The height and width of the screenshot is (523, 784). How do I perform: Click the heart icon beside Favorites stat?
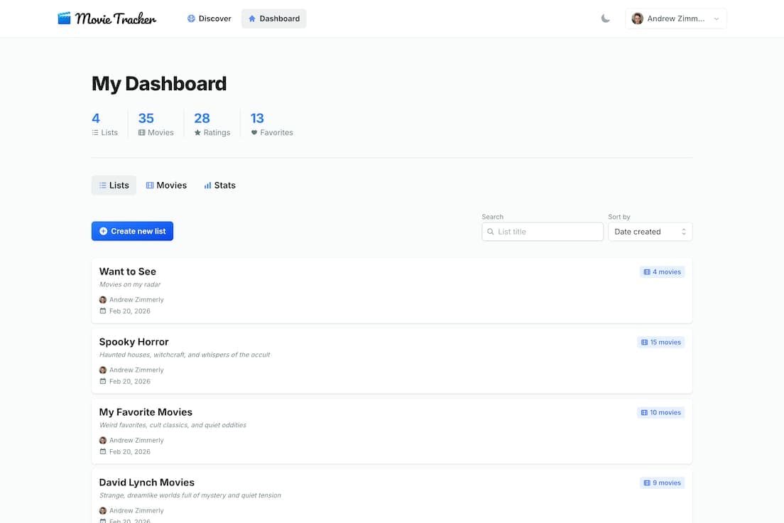coord(254,133)
